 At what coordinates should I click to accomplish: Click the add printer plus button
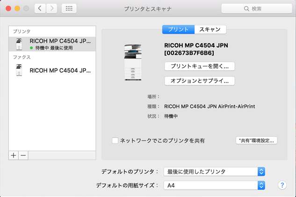pos(14,155)
